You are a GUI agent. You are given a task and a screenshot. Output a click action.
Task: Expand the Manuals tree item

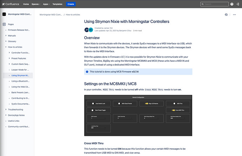(6, 36)
